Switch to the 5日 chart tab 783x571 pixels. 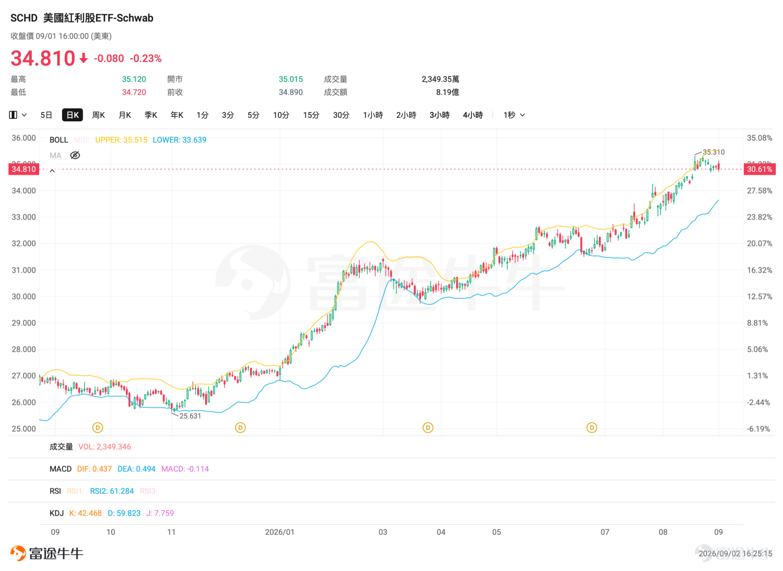point(46,115)
